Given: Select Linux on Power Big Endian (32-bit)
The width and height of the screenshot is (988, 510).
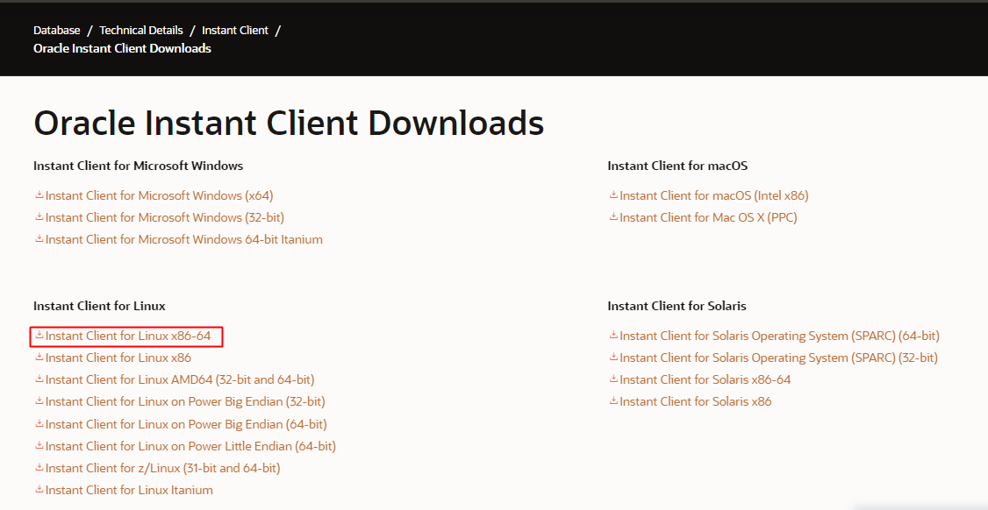Looking at the screenshot, I should pos(185,401).
